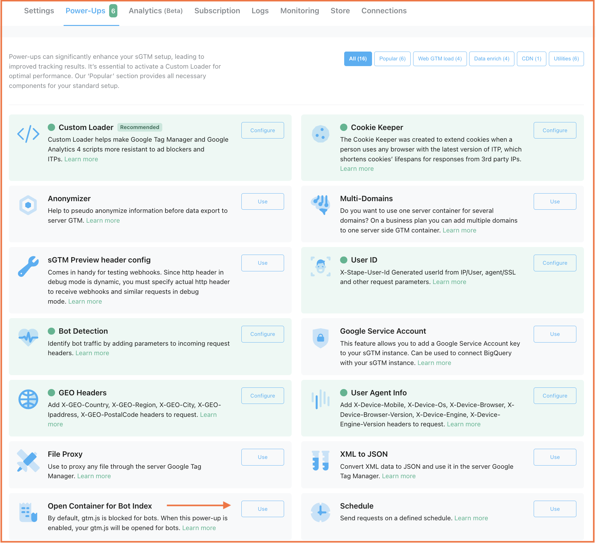Filter power-ups by Popular (6)
The image size is (596, 544).
(392, 59)
